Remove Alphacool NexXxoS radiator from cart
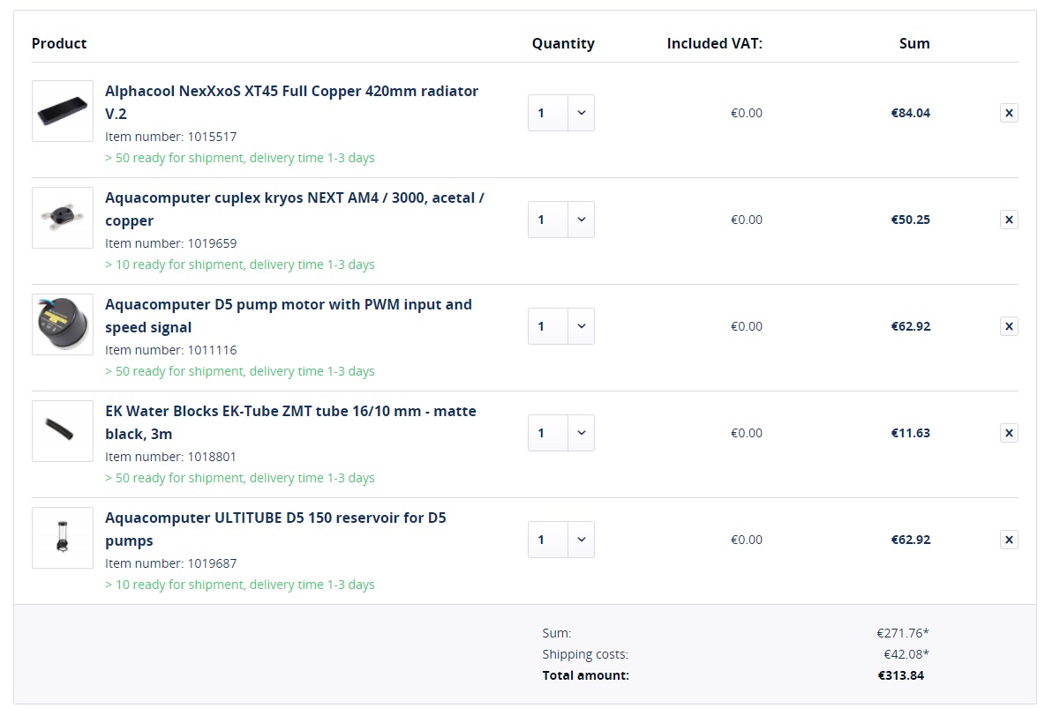Viewport: 1060px width, 708px height. pyautogui.click(x=1009, y=113)
